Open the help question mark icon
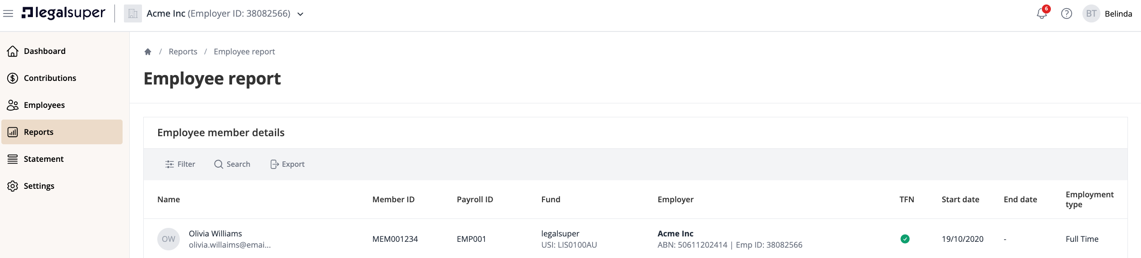 1067,13
